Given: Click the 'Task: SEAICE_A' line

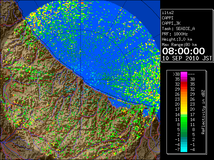Looking at the screenshot, I should coord(178,29).
